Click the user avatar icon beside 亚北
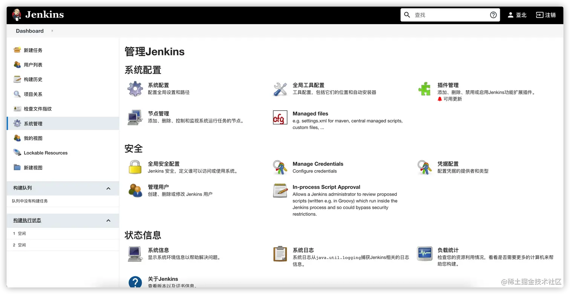 coord(510,15)
